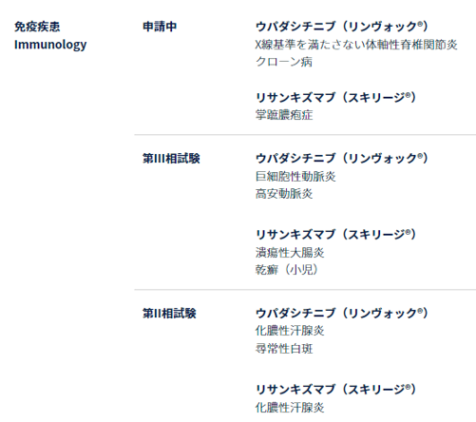Viewport: 476px width, 422px height.
Task: Select the 尋常性白斑 indication
Action: 284,349
